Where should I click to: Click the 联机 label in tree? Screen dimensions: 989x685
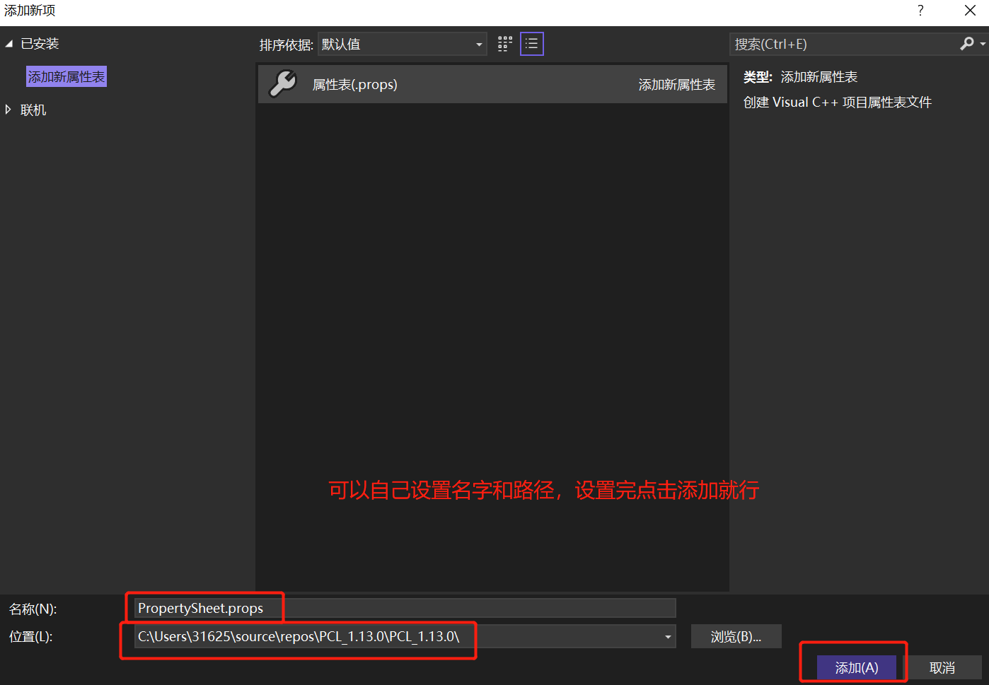coord(33,110)
